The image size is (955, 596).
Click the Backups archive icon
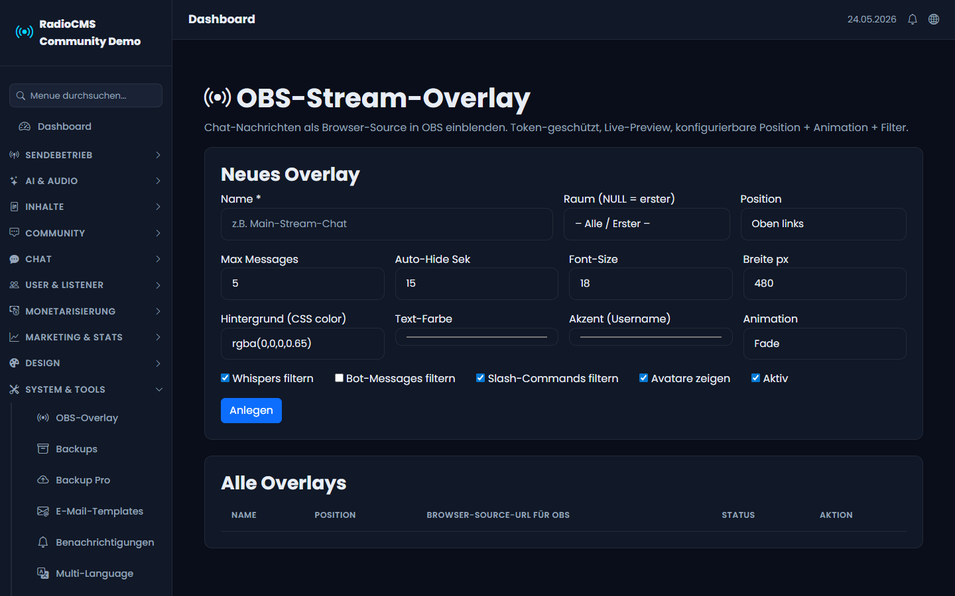tap(43, 449)
